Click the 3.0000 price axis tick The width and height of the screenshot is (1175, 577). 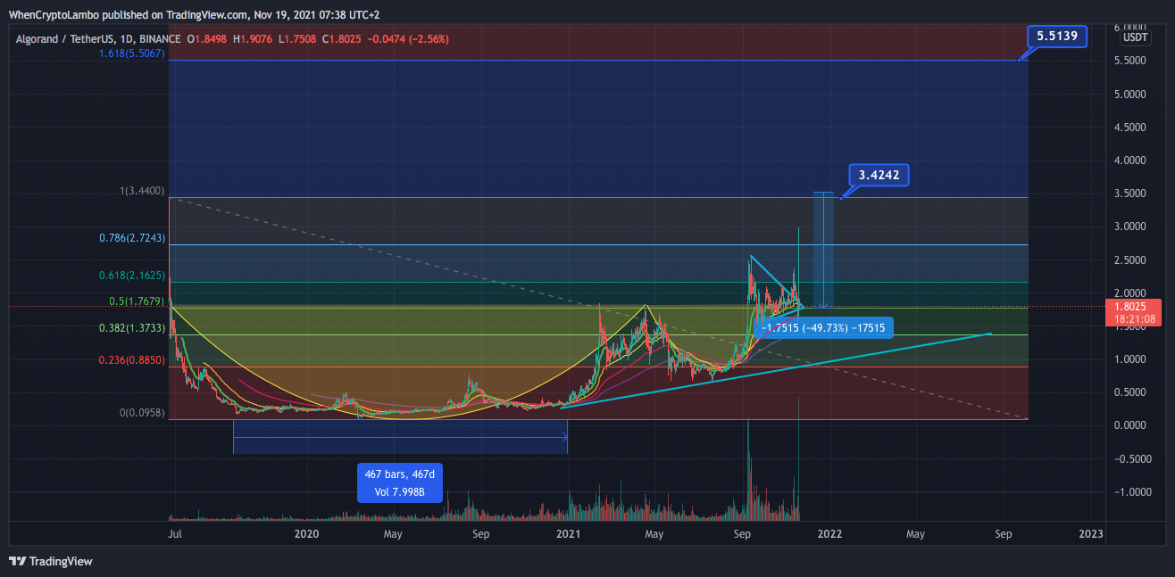pyautogui.click(x=1129, y=227)
